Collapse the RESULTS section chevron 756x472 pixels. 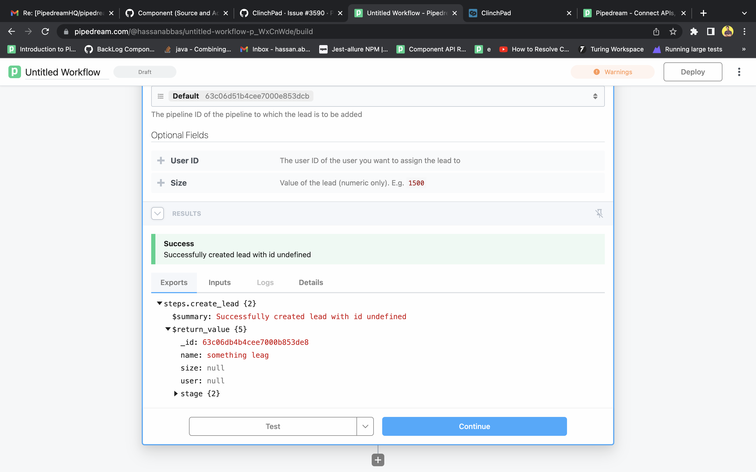coord(157,213)
